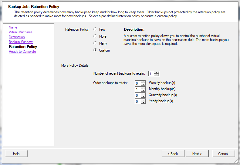Screen dimensions: 240x165
Task: Increase Monthly backups count
Action: (143, 88)
